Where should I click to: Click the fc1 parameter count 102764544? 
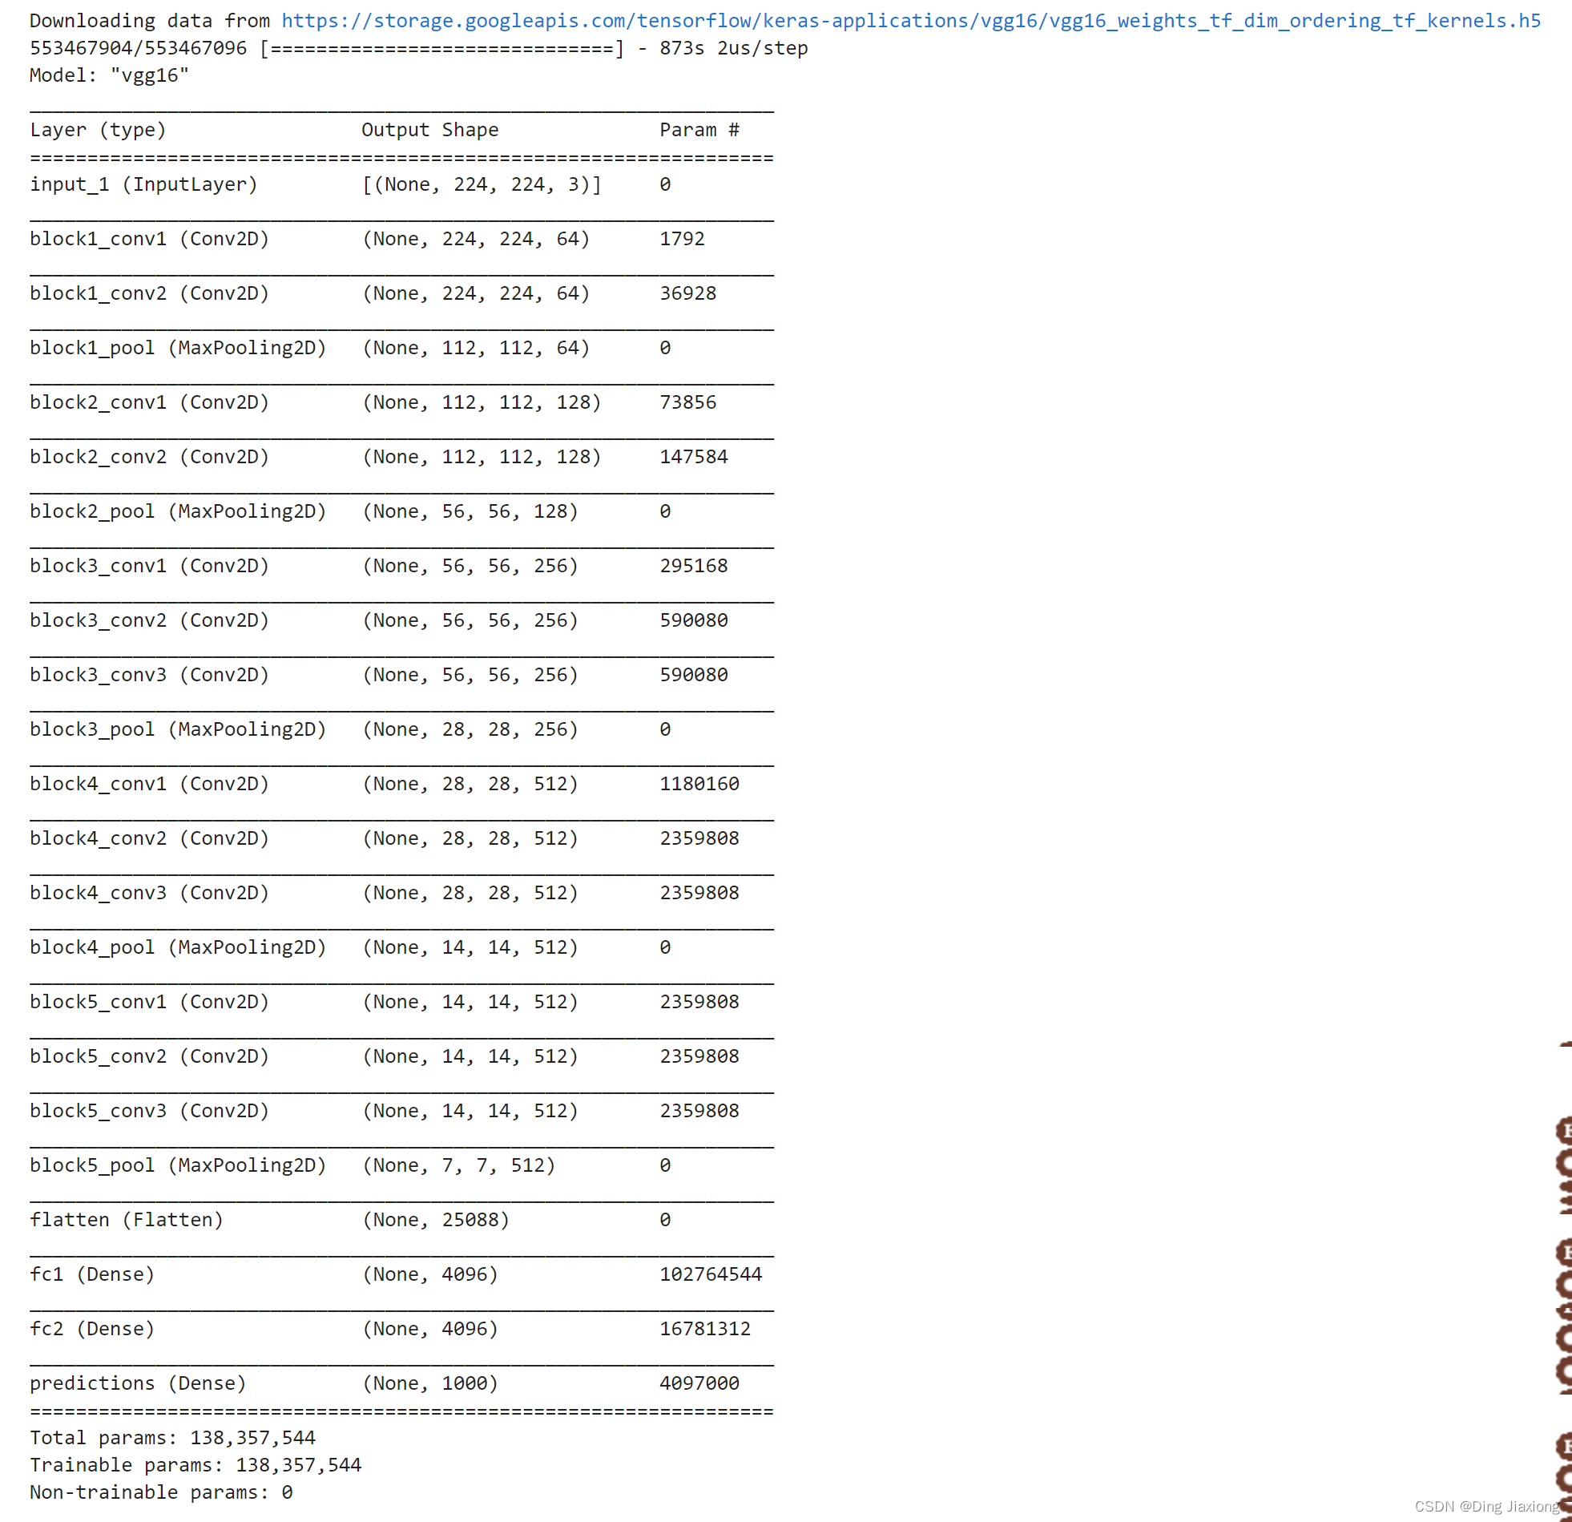coord(710,1274)
